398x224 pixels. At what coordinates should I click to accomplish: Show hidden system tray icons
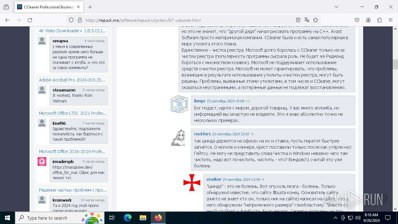(335, 218)
